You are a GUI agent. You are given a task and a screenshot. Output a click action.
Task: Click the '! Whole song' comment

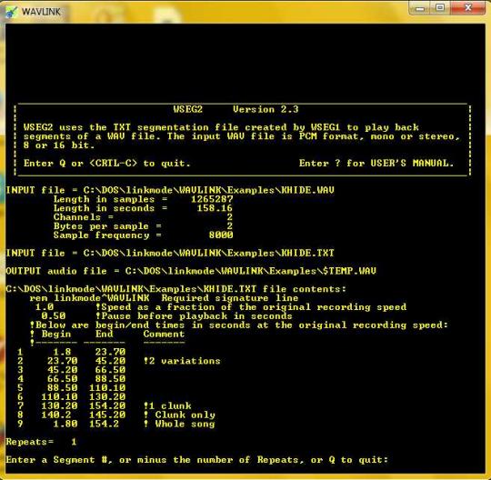179,424
